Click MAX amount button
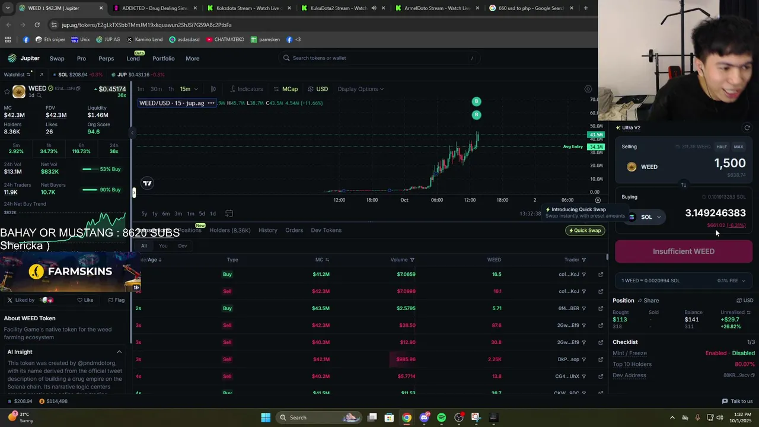This screenshot has height=427, width=759. (x=738, y=147)
